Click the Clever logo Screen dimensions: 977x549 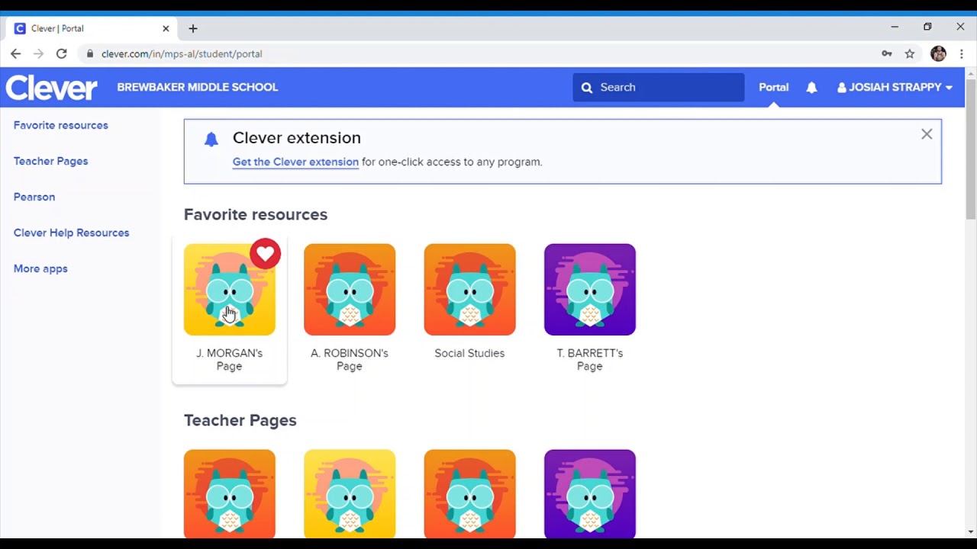pos(52,88)
